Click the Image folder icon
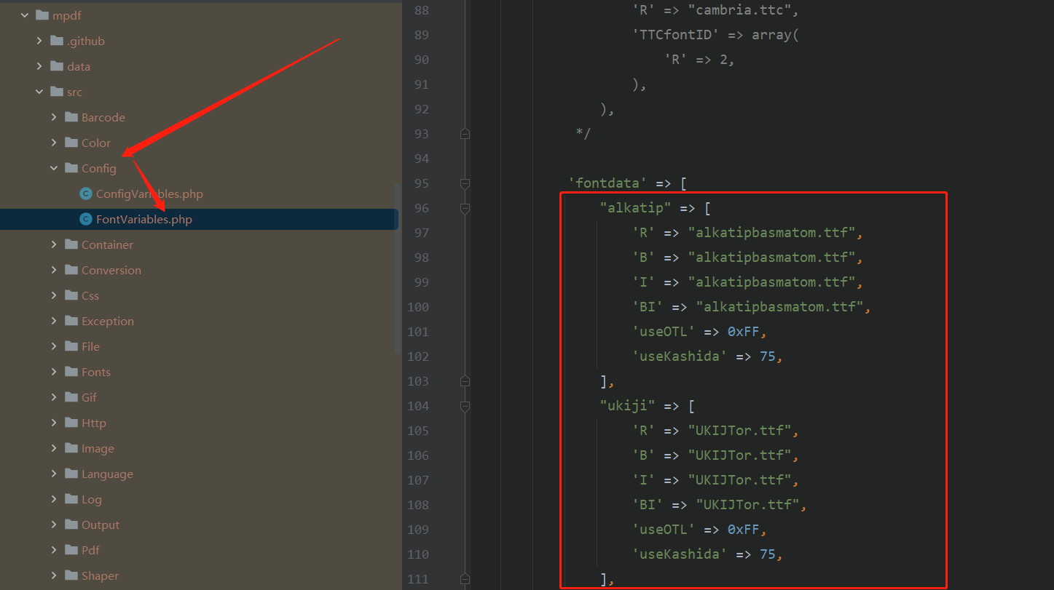 click(71, 448)
